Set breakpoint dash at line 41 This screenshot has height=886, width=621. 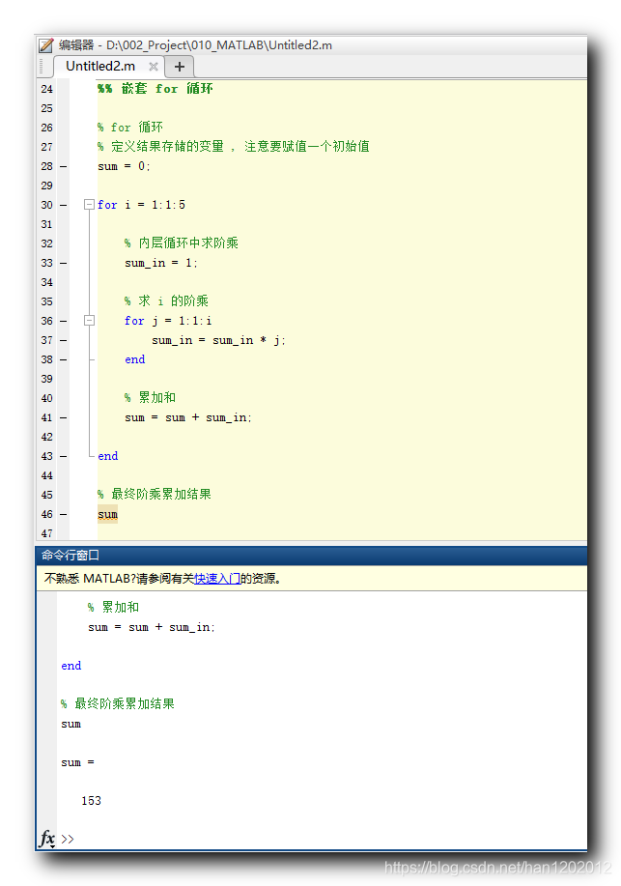coord(64,417)
